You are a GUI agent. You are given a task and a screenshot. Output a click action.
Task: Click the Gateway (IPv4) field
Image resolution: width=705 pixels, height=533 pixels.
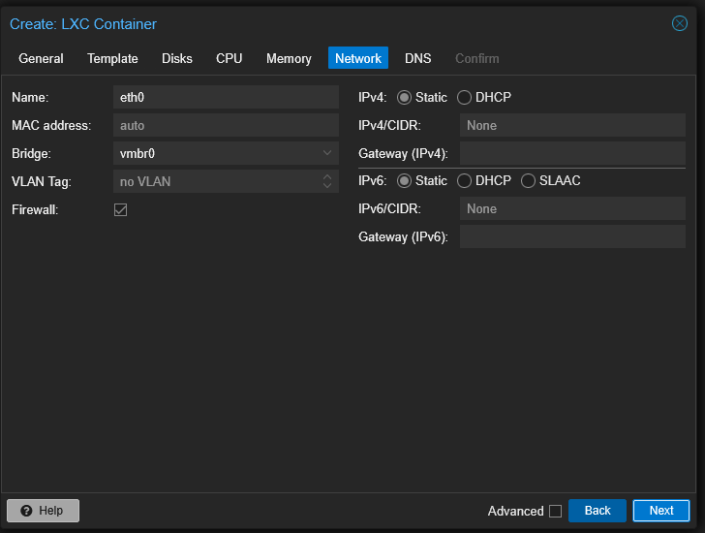click(572, 153)
